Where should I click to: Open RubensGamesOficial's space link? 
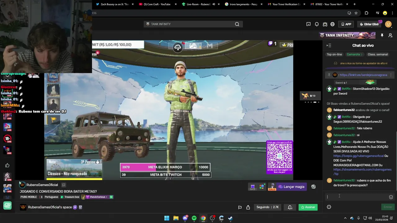click(50, 207)
